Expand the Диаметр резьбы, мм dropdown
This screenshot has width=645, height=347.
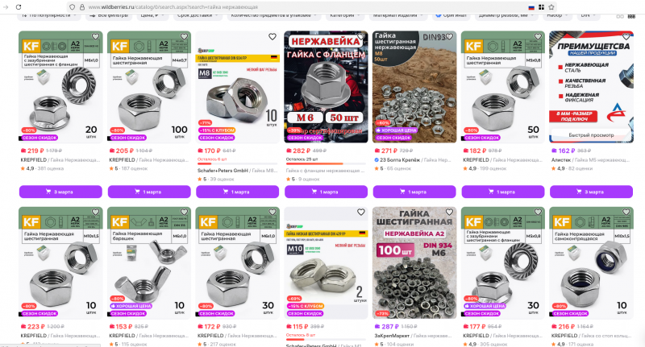(506, 15)
